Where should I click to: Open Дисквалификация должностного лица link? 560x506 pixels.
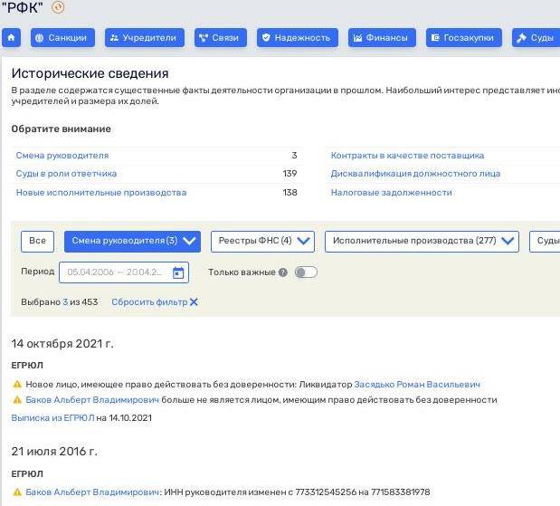pyautogui.click(x=415, y=174)
